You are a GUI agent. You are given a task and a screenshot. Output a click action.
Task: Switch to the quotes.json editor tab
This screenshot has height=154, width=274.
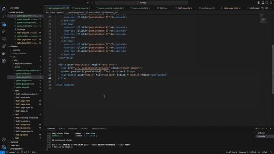207,8
